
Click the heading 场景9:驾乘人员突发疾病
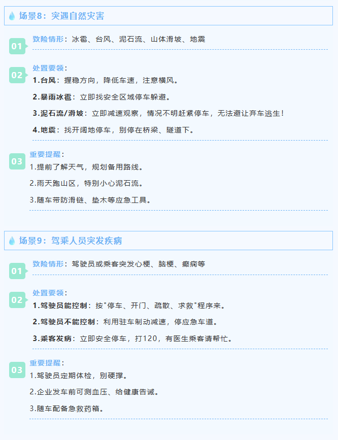pos(71,241)
